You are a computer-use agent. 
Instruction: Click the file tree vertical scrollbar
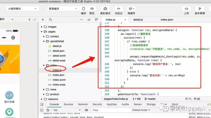(101, 47)
